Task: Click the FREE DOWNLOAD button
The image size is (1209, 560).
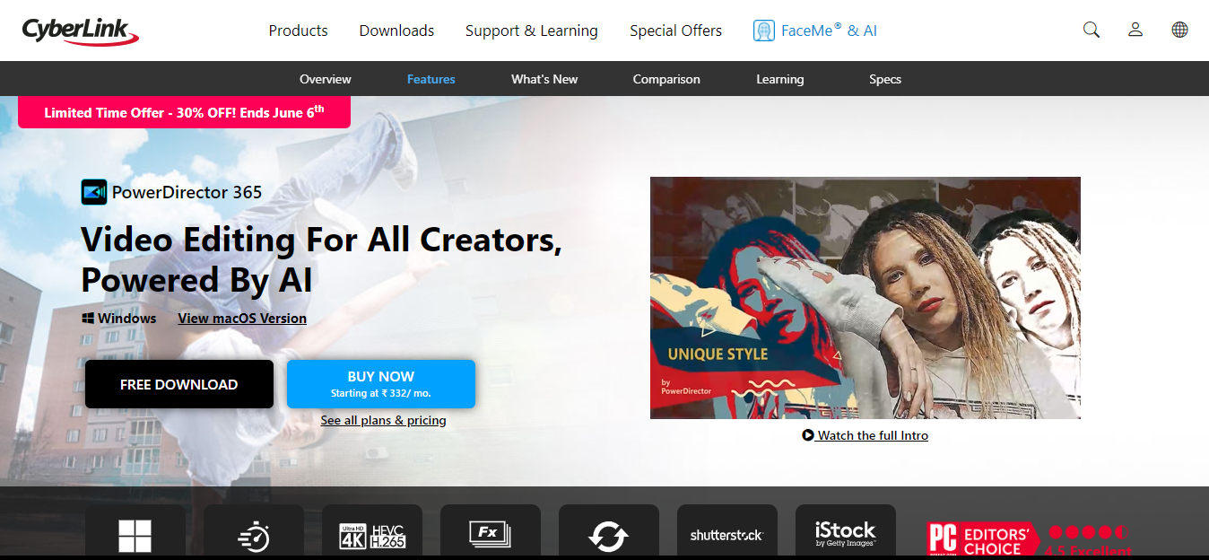Action: 179,384
